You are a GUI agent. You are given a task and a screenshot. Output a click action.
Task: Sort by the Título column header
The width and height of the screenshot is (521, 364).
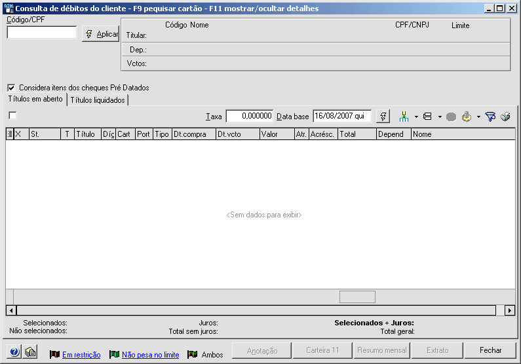point(88,134)
